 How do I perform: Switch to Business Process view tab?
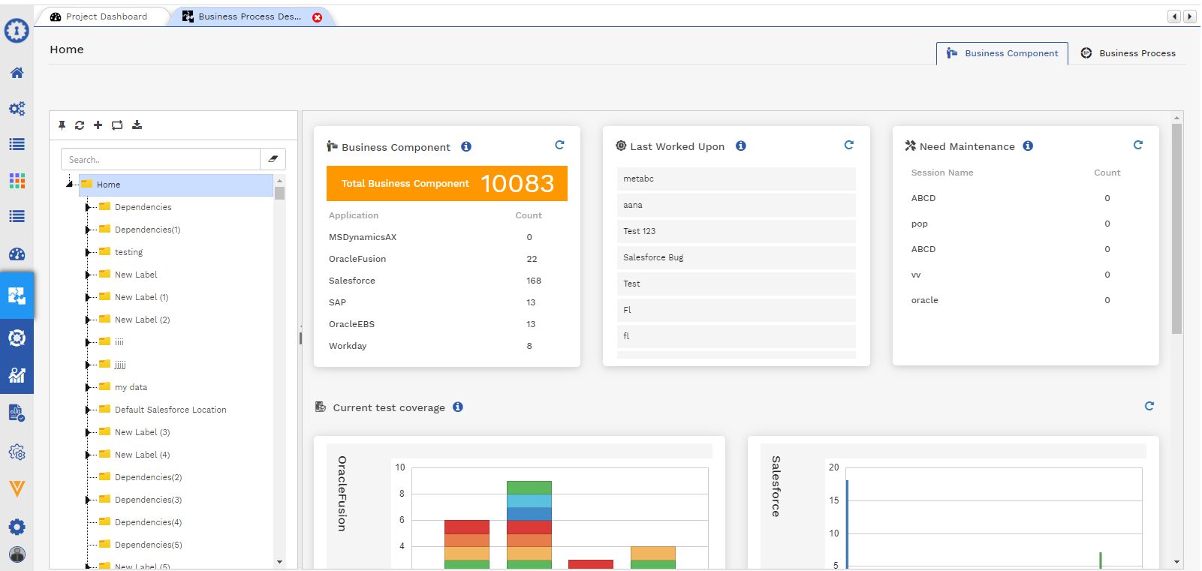[x=1128, y=53]
